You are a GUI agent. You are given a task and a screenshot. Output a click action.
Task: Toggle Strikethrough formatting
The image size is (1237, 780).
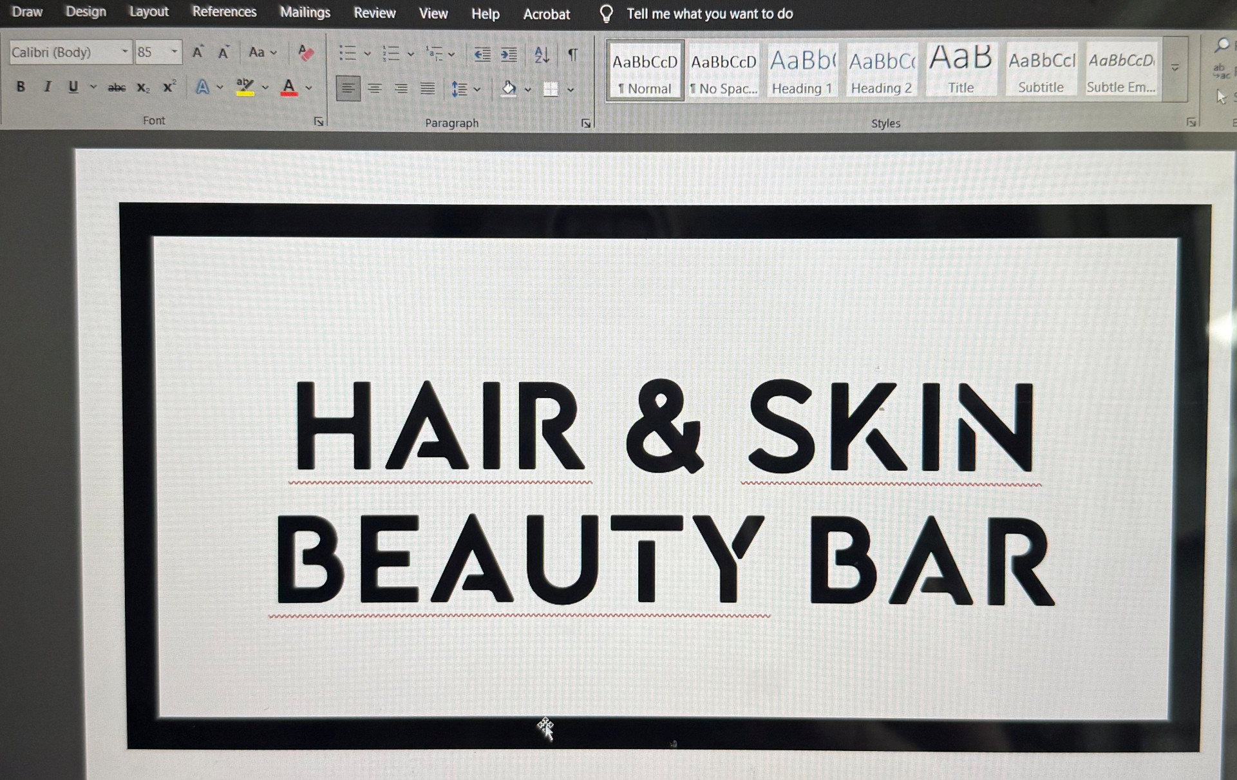click(x=117, y=88)
